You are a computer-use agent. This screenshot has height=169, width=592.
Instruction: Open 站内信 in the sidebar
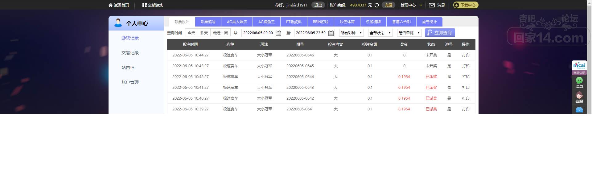pyautogui.click(x=128, y=68)
